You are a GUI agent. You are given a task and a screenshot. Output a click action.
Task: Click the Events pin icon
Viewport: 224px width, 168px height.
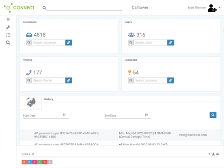click(x=217, y=154)
